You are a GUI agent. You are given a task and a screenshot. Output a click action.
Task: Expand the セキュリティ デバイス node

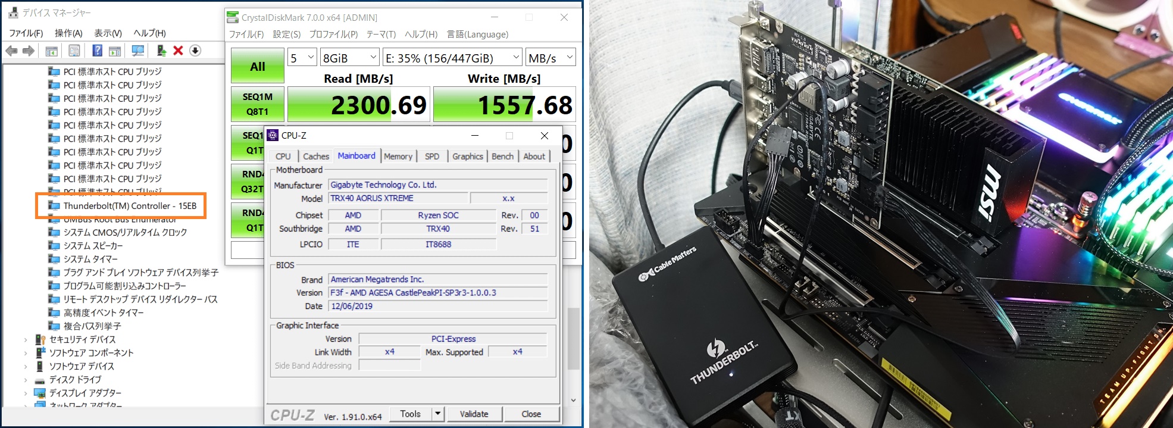26,340
